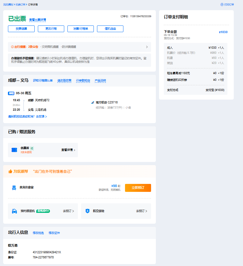Viewport: 243px width, 266px height.
Task: Click the shield icon for 航空保险
Action: coord(87,211)
